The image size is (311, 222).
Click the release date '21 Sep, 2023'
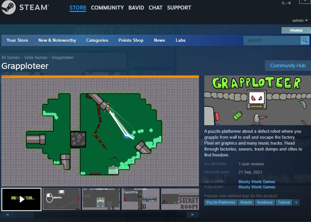click(250, 172)
